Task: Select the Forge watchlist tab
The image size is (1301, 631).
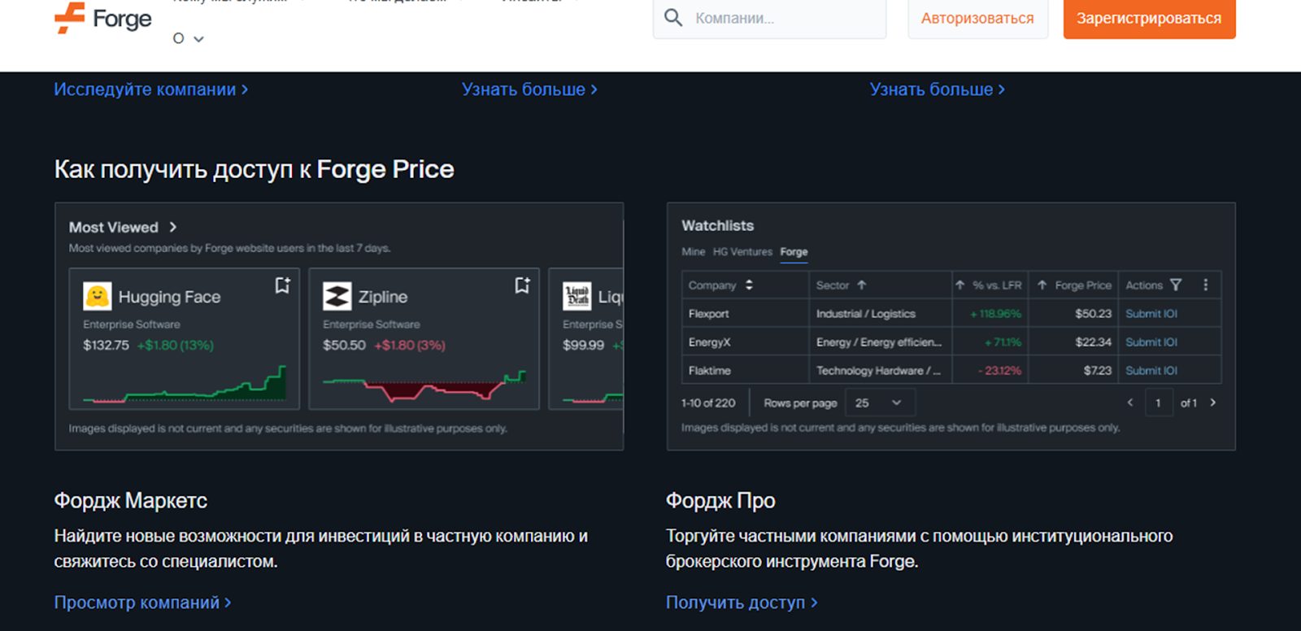Action: click(794, 252)
